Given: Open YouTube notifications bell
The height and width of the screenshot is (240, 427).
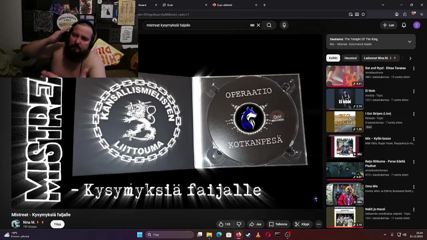Looking at the screenshot, I should [404, 25].
